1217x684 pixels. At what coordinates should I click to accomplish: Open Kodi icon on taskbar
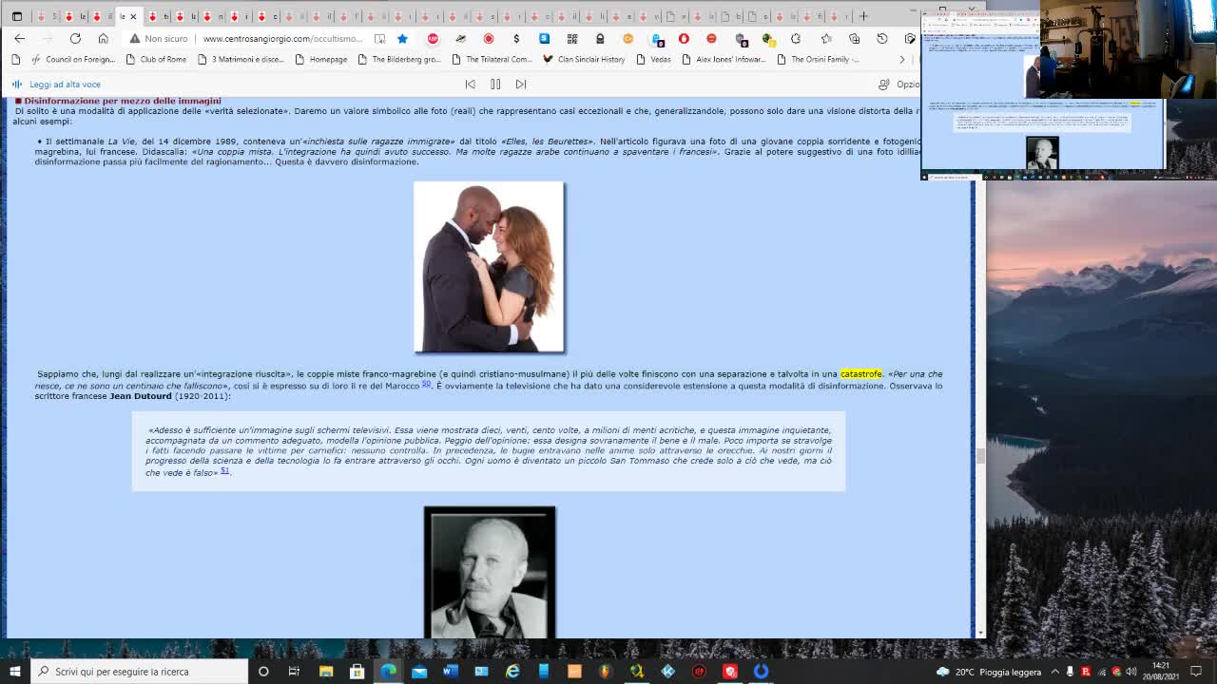pos(668,672)
